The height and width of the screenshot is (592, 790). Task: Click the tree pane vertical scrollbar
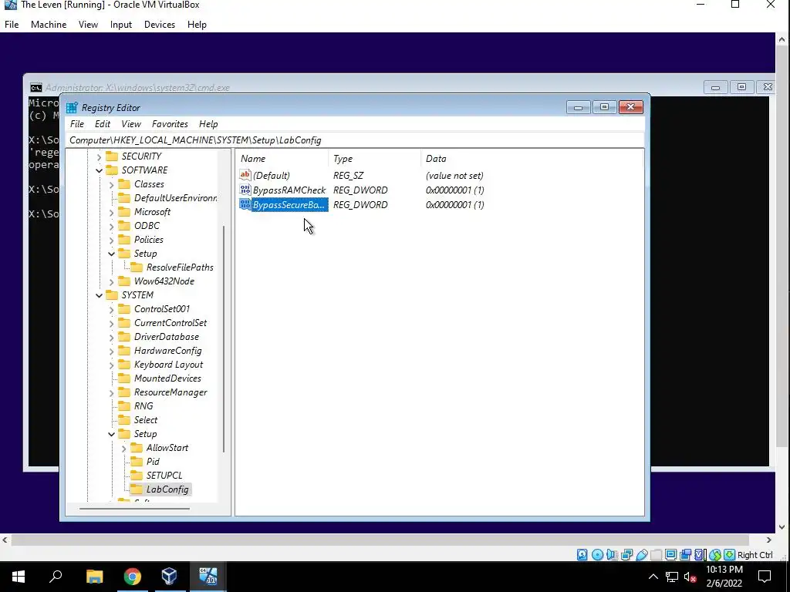click(x=224, y=338)
